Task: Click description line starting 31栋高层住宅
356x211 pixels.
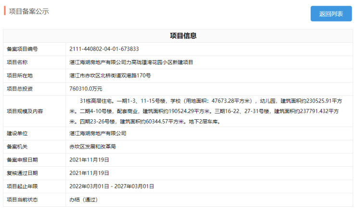Action: 211,101
